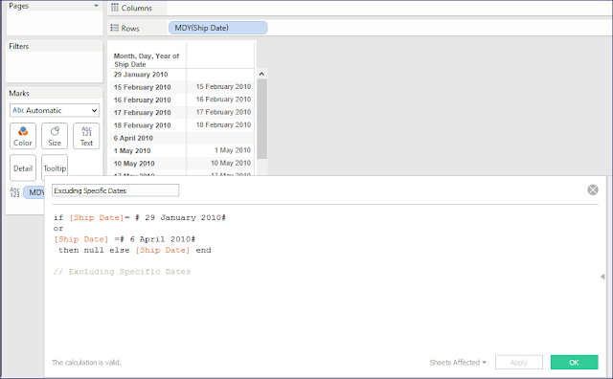Open the Pages shelf dropdown arrow
Screen dimensions: 613x379
point(96,6)
